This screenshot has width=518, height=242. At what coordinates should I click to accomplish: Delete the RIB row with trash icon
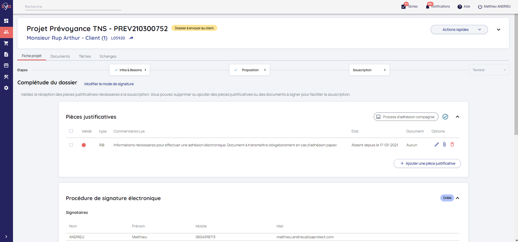(x=452, y=145)
